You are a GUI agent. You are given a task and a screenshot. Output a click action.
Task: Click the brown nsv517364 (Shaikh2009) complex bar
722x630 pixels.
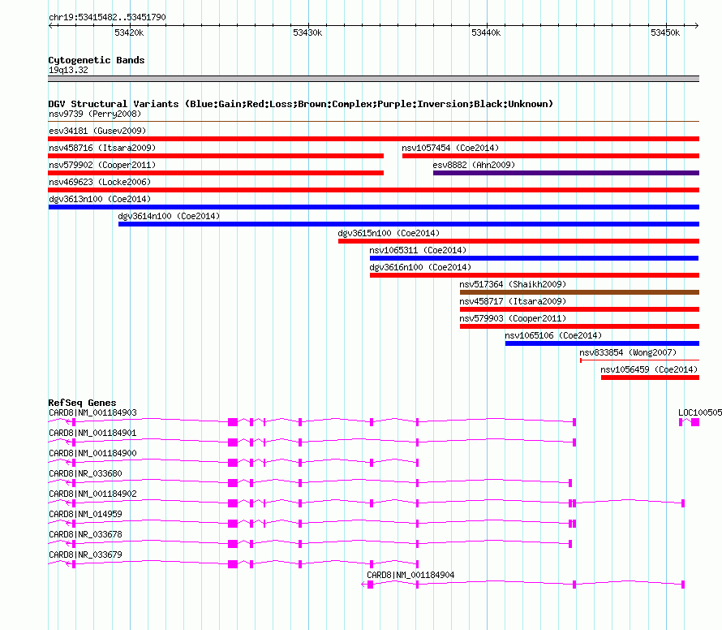pos(579,292)
